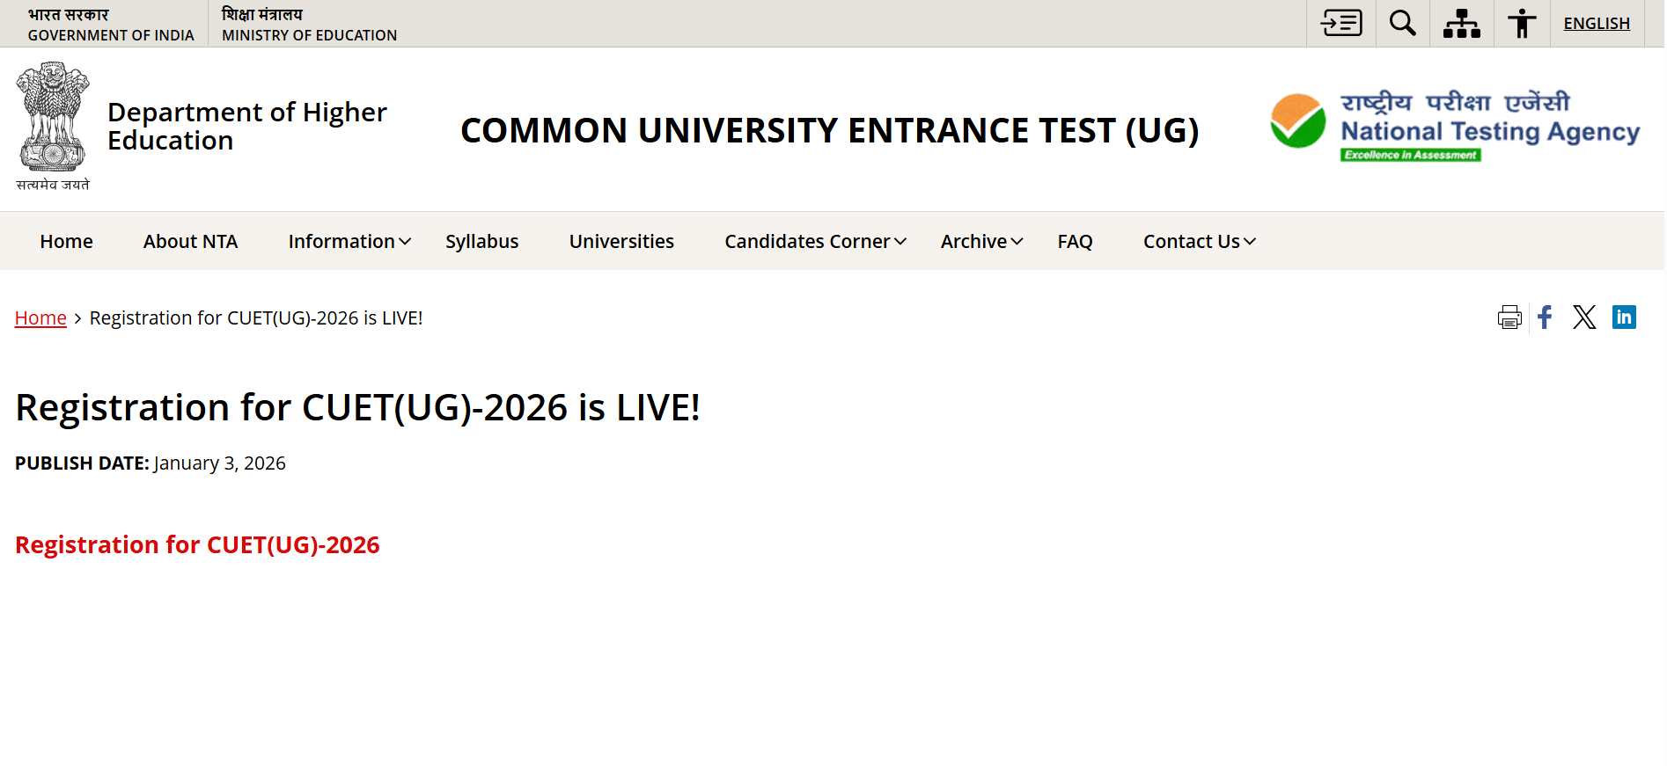This screenshot has height=766, width=1667.
Task: Click the National Testing Agency logo
Action: pyautogui.click(x=1455, y=128)
